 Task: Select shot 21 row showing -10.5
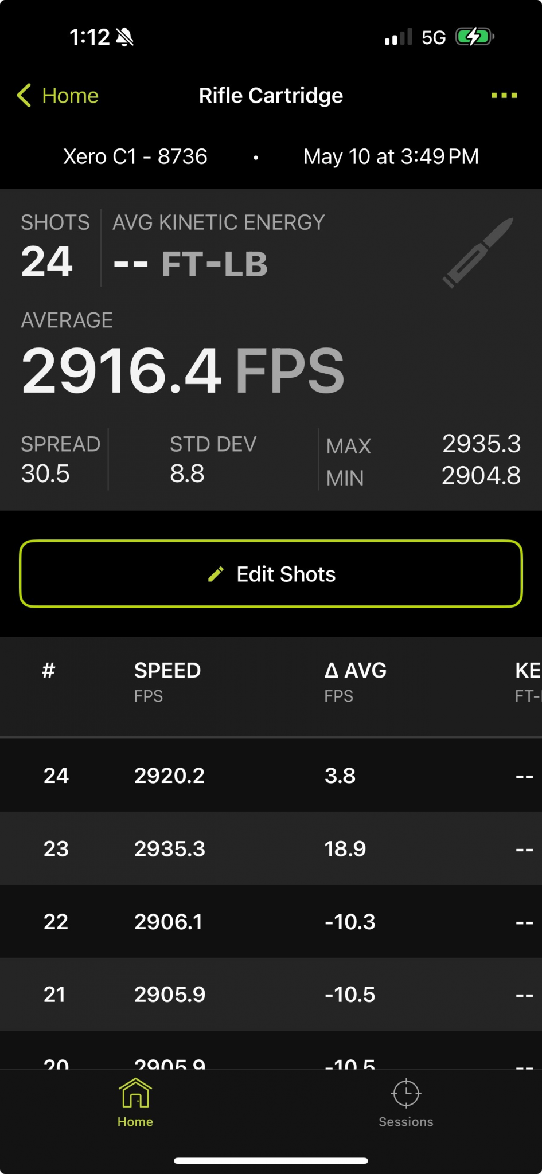[x=271, y=994]
